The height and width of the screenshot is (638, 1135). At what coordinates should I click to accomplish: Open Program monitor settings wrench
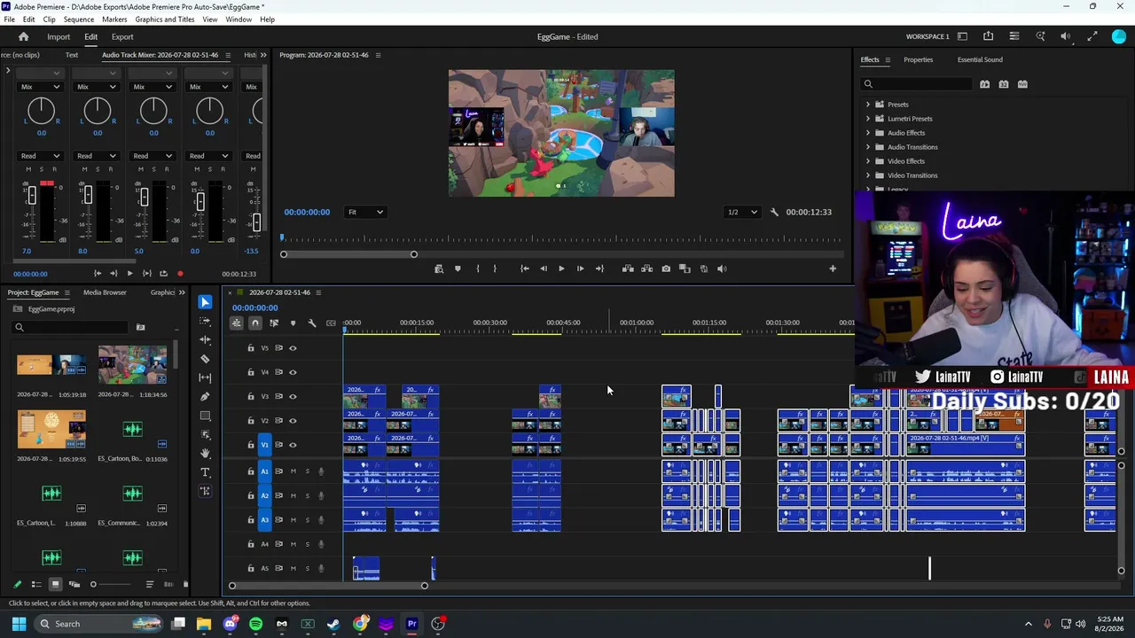click(x=774, y=213)
